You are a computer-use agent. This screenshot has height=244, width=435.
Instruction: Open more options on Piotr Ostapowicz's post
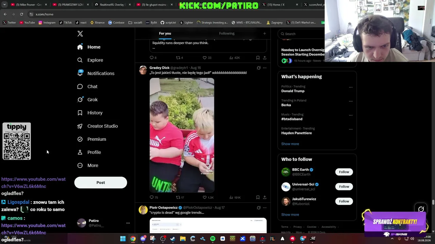coord(265,208)
